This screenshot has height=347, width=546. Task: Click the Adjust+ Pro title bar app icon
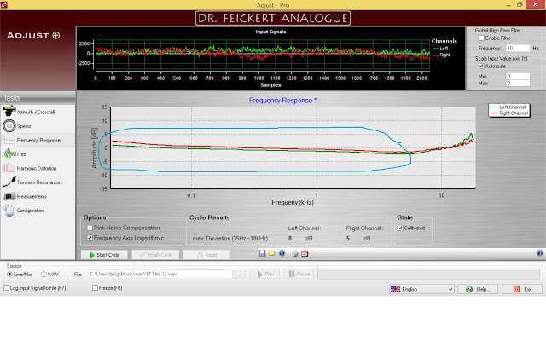(x=3, y=4)
